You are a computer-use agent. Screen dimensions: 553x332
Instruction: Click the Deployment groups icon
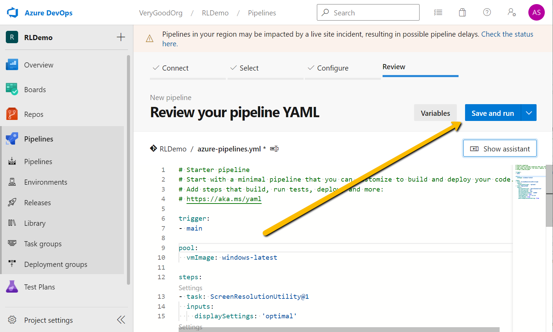point(12,264)
